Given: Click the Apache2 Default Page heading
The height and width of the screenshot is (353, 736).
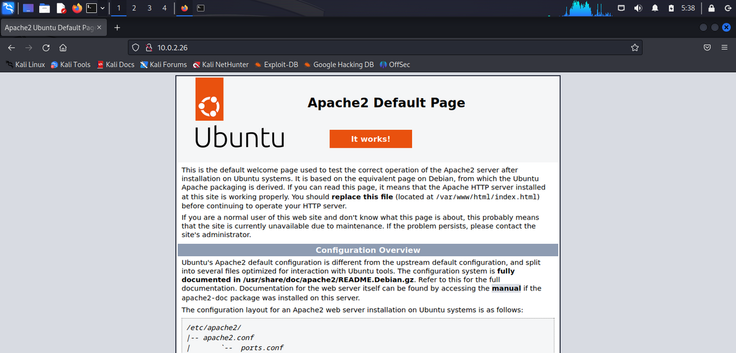Looking at the screenshot, I should (386, 103).
